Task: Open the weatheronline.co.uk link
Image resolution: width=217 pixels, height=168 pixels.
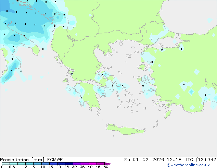Action: (188, 165)
